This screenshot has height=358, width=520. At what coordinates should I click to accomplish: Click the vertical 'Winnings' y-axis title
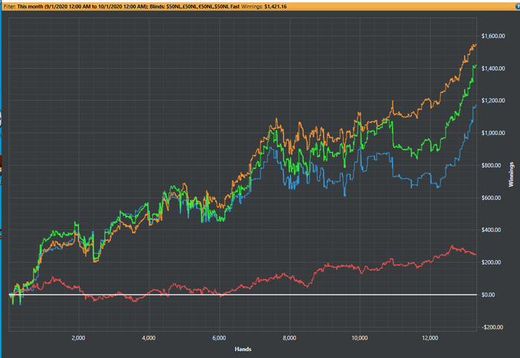pyautogui.click(x=511, y=175)
